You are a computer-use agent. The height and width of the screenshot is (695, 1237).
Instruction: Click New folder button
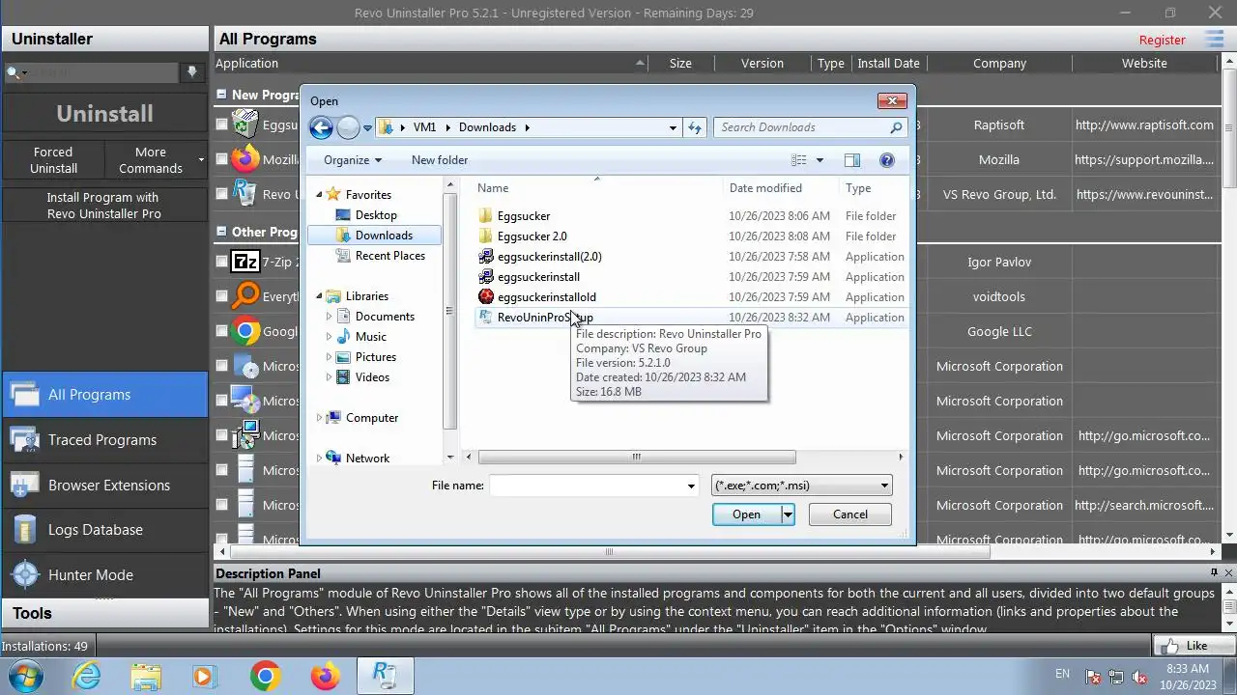pyautogui.click(x=440, y=160)
